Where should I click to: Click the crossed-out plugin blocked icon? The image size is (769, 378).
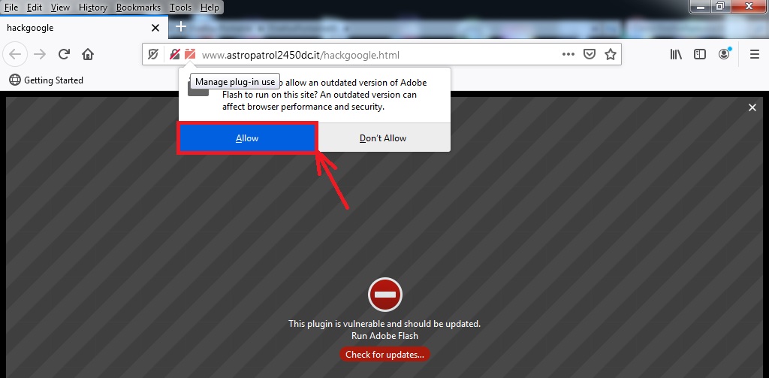pos(174,55)
